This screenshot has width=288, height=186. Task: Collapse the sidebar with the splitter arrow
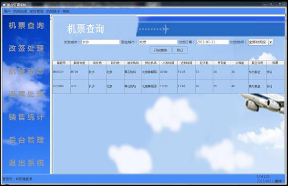[x=51, y=18]
